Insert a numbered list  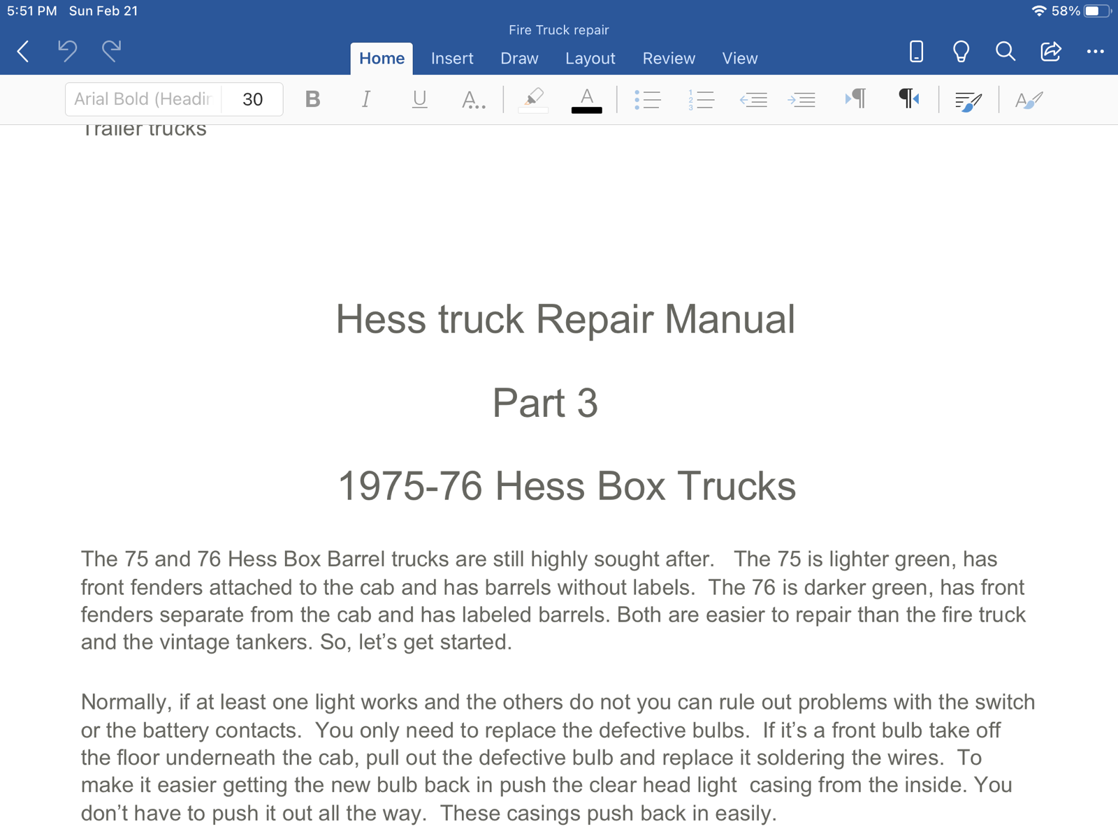(701, 100)
